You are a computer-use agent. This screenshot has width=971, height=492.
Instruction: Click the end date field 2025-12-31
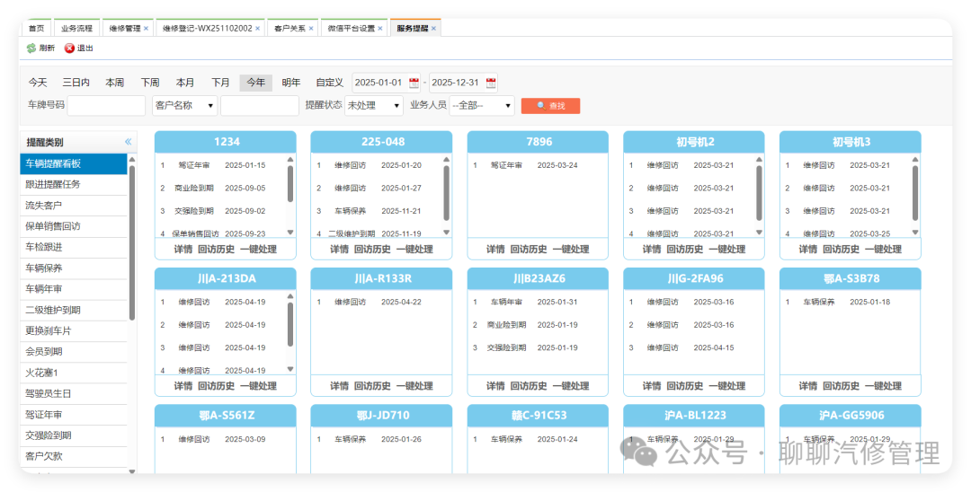point(456,83)
